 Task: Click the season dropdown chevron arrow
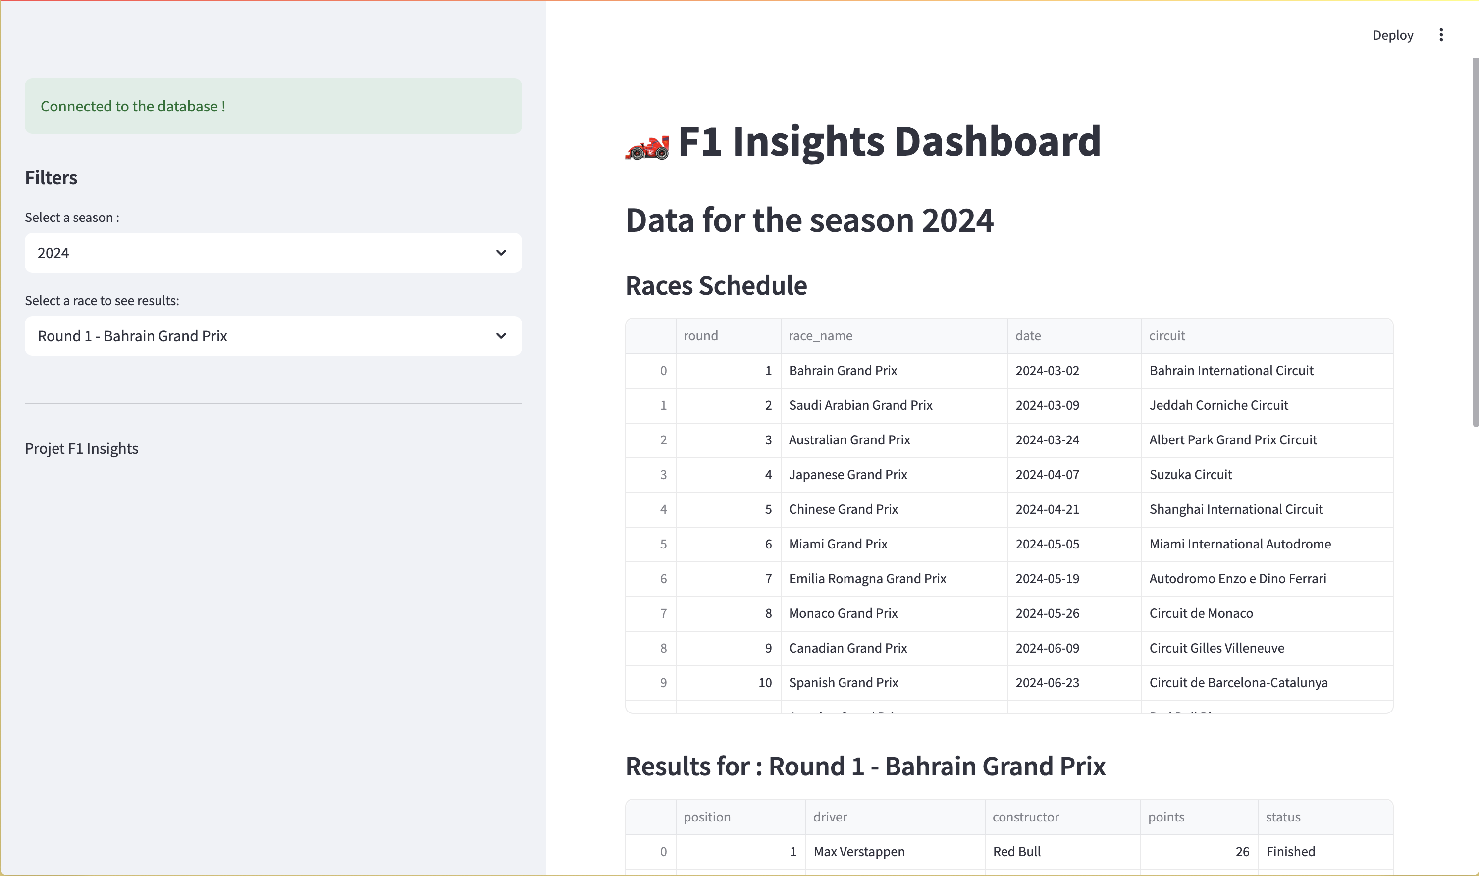(x=501, y=253)
